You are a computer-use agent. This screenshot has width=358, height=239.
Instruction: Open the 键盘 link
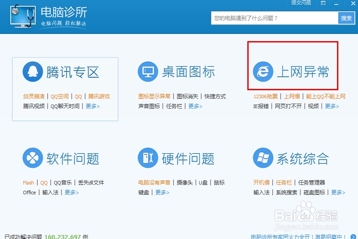[x=144, y=193]
